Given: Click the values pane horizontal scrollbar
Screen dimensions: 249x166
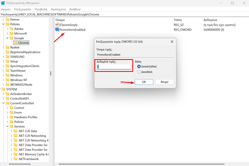Looking at the screenshot, I should point(141,164).
